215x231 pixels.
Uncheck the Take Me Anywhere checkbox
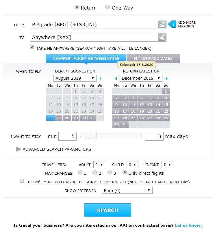32,47
